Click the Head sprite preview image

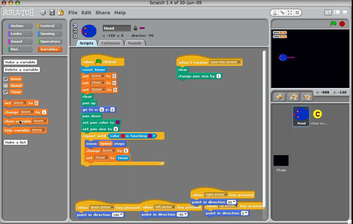pyautogui.click(x=89, y=31)
